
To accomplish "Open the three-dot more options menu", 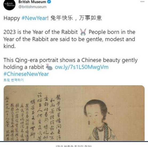I will coord(142,2).
